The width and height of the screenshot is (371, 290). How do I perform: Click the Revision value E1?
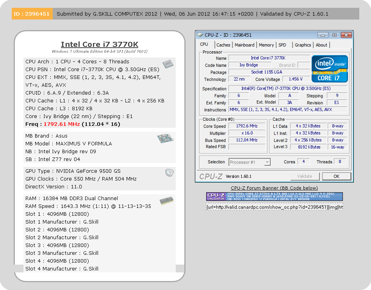[x=337, y=102]
